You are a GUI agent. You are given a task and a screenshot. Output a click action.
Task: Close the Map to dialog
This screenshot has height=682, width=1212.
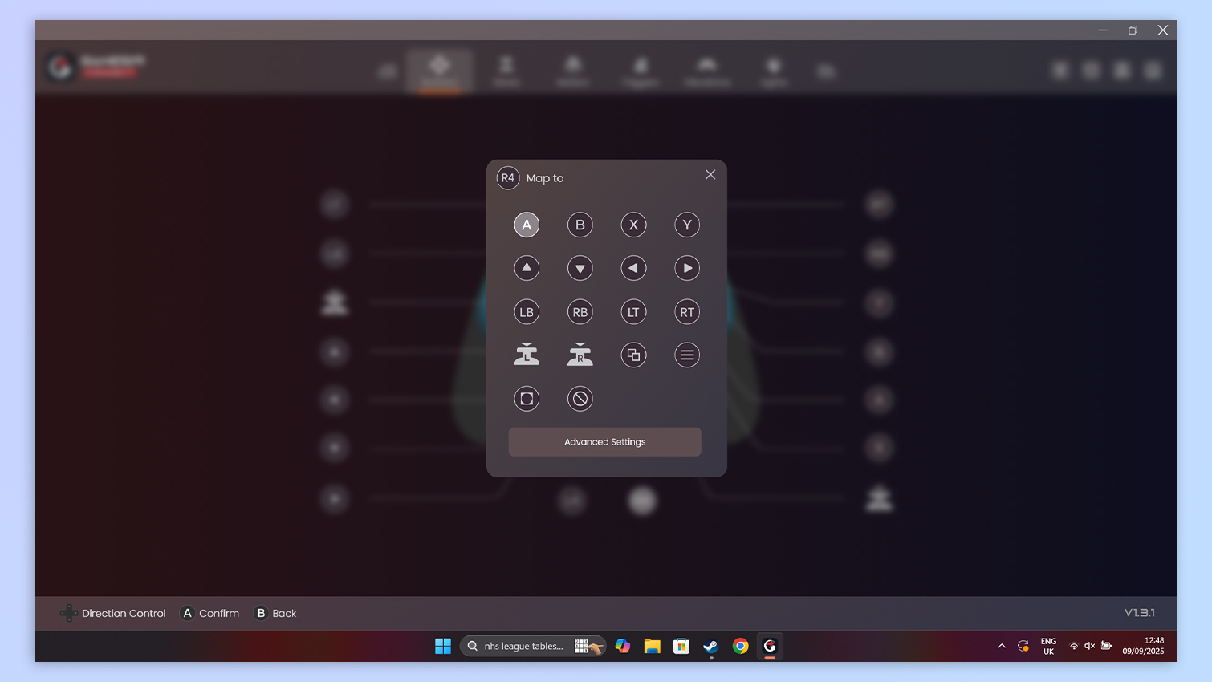coord(710,175)
